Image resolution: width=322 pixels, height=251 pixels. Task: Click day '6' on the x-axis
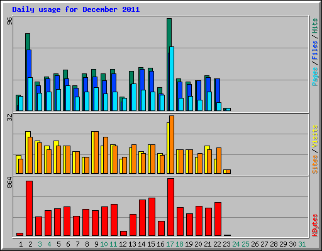tap(68, 244)
